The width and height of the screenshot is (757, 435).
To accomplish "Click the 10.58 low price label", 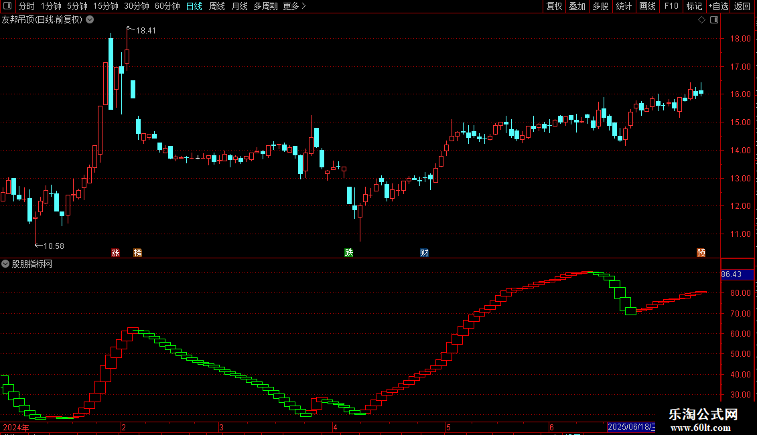I will coord(54,246).
